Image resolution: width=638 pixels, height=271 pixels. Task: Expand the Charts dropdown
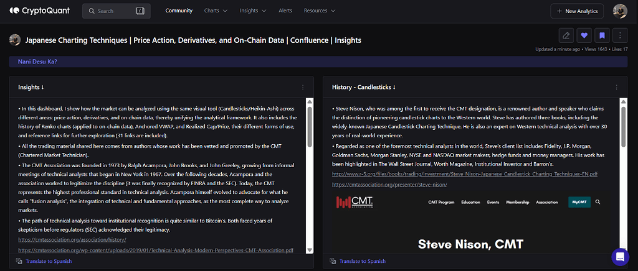click(216, 11)
